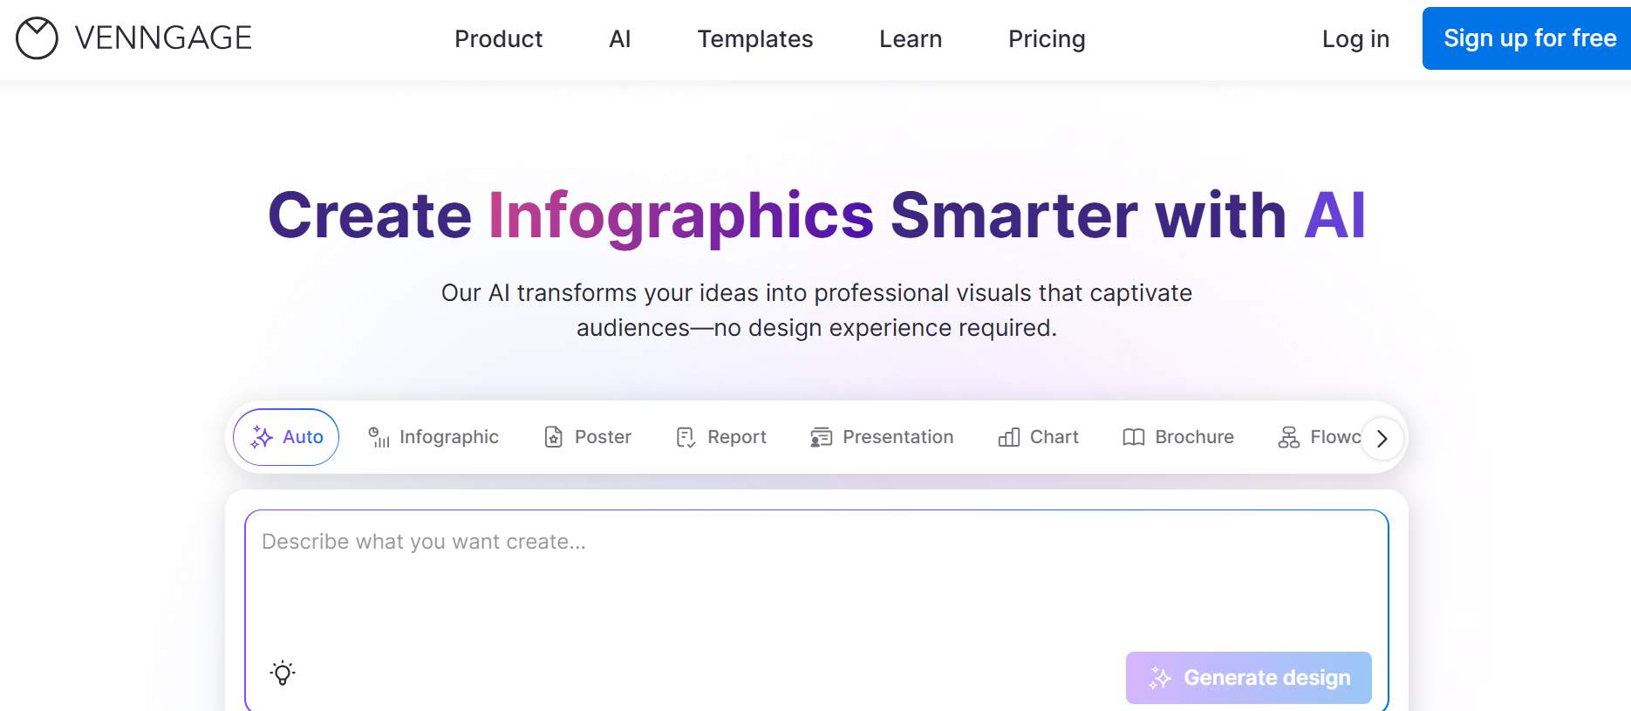
Task: Select the Infographic bar chart icon
Action: [379, 437]
